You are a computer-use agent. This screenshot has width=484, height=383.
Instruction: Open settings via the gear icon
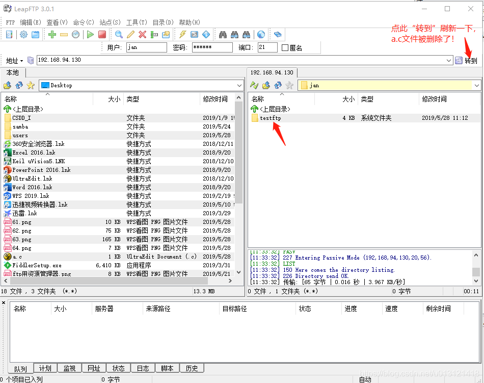coord(23,34)
